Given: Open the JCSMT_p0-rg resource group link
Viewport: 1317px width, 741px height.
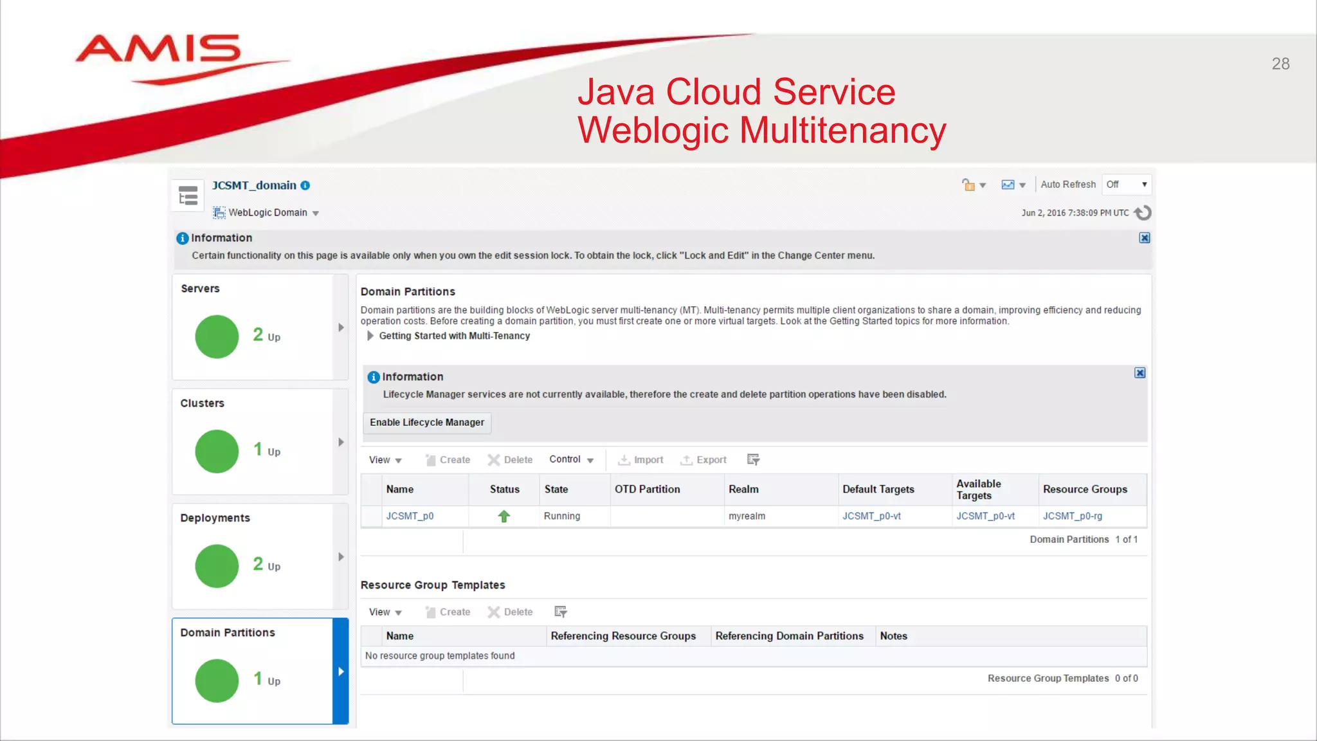Looking at the screenshot, I should [1073, 516].
